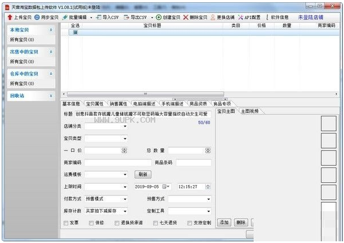Click the 创建宝贝 green plus icon

159,17
